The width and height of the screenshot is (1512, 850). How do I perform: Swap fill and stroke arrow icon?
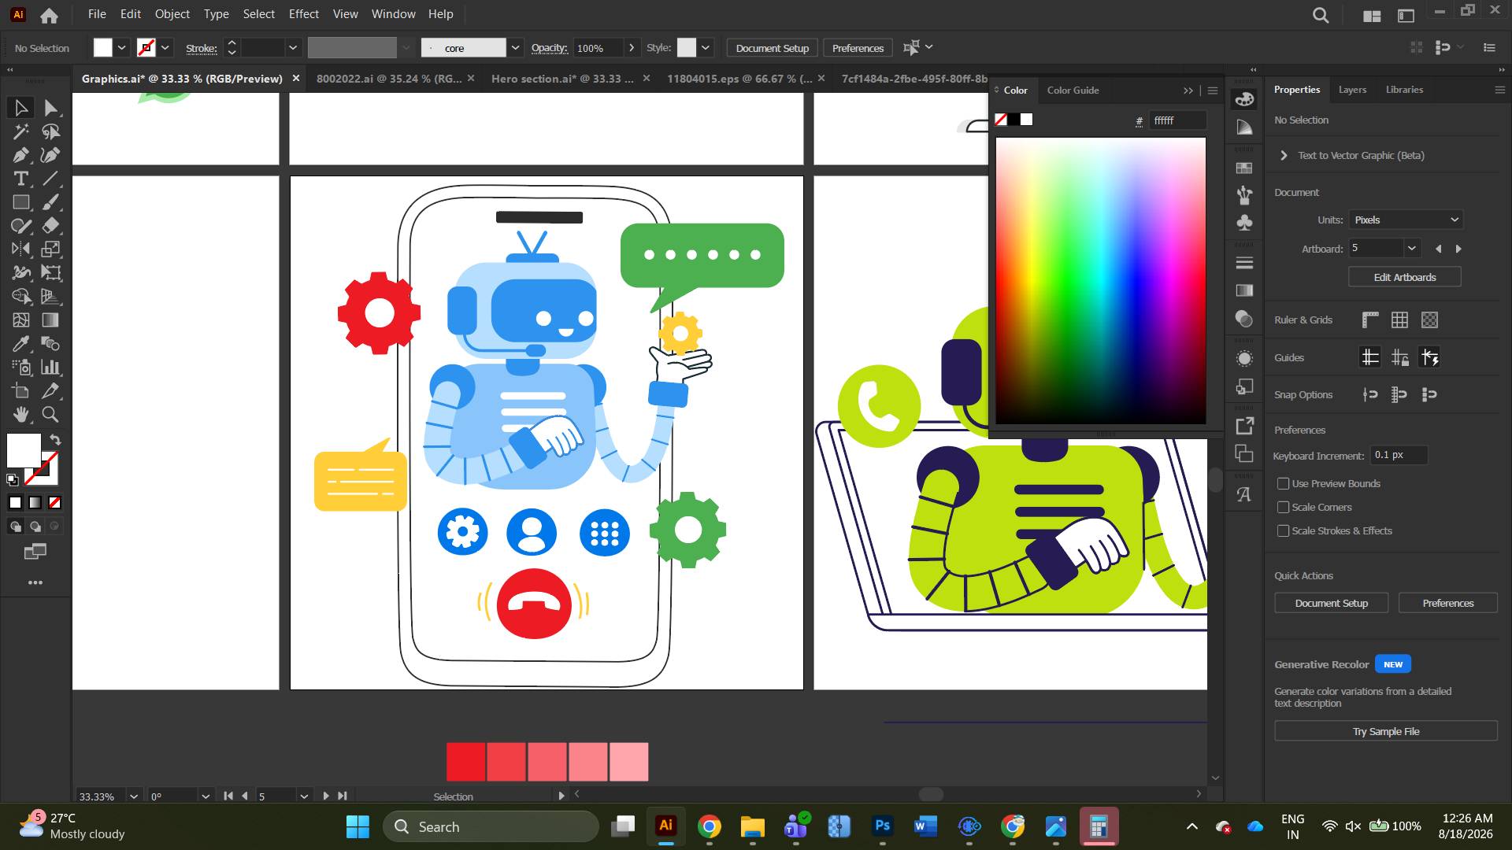point(55,440)
